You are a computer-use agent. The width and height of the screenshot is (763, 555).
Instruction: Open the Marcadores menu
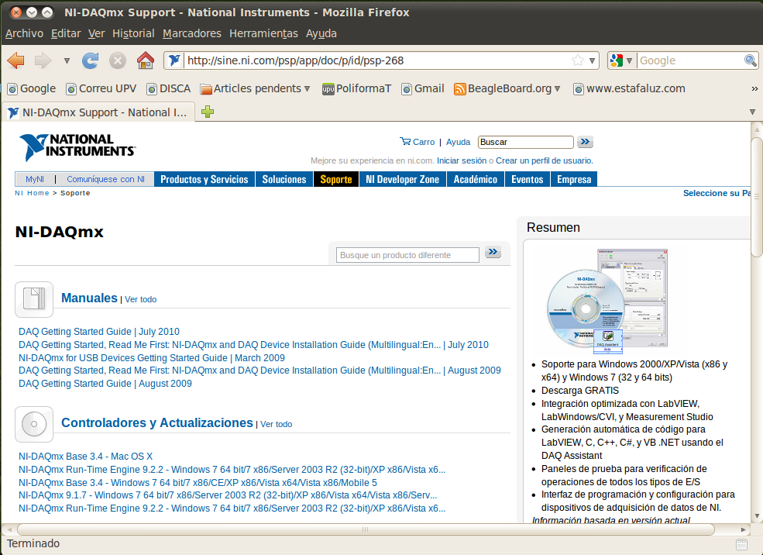tap(192, 33)
